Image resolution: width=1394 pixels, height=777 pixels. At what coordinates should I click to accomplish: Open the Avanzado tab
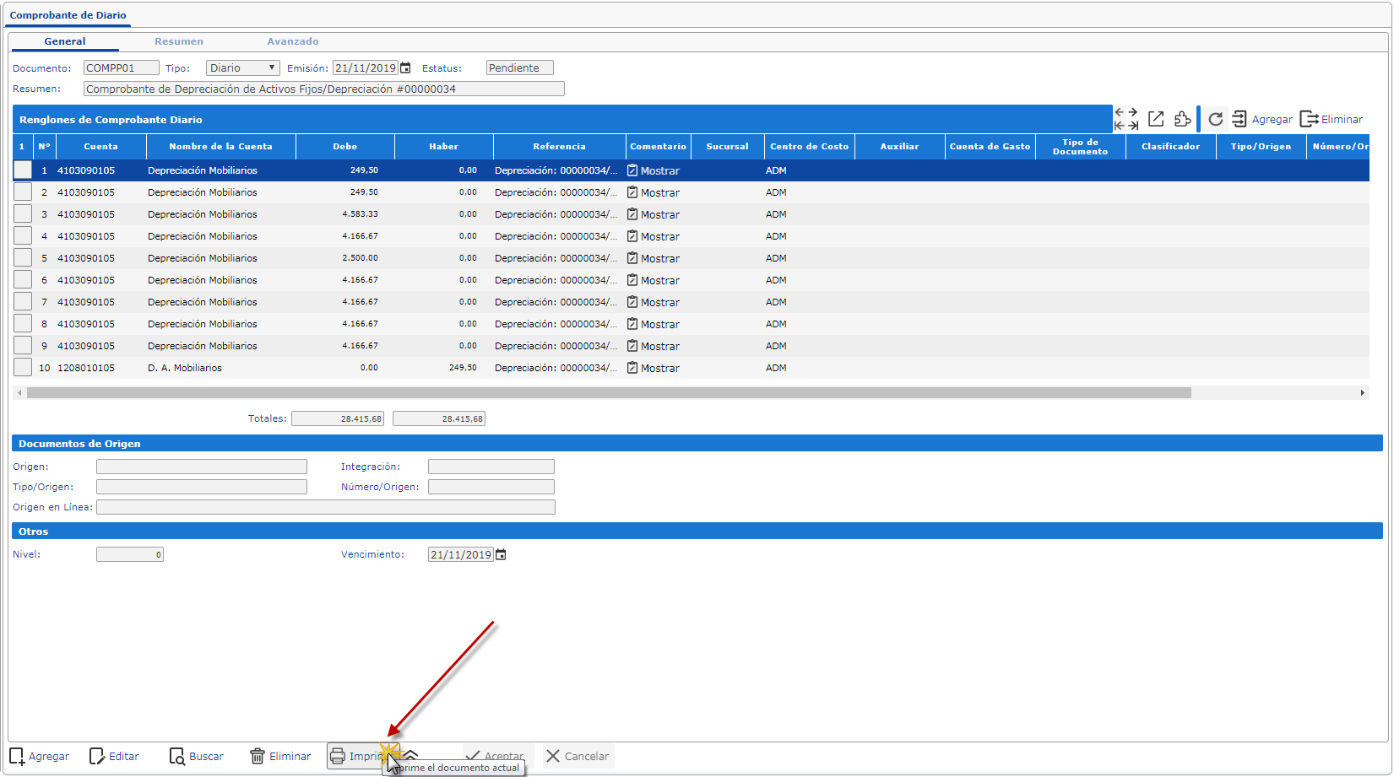click(x=293, y=41)
